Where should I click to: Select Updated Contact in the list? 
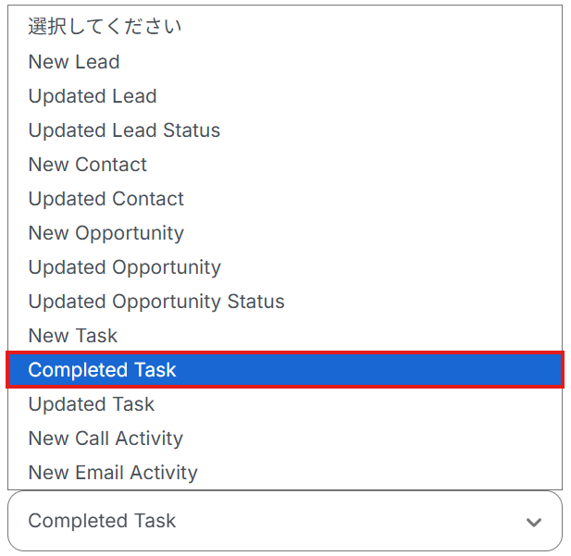[x=106, y=199]
